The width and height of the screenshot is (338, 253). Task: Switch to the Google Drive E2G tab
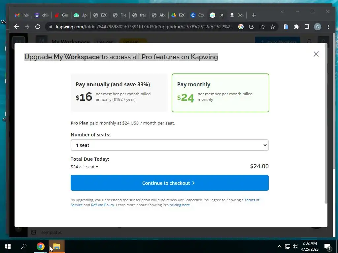[178, 15]
